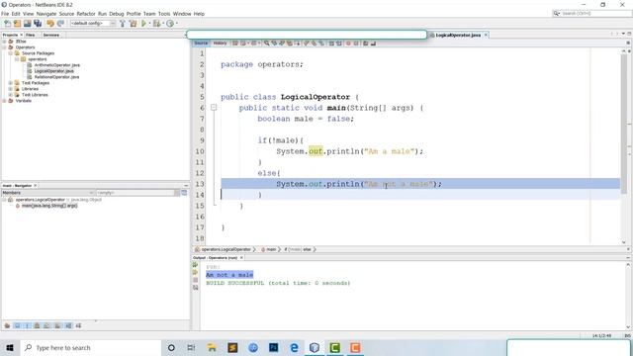
Task: Open the Windows Start button
Action: tap(10, 347)
